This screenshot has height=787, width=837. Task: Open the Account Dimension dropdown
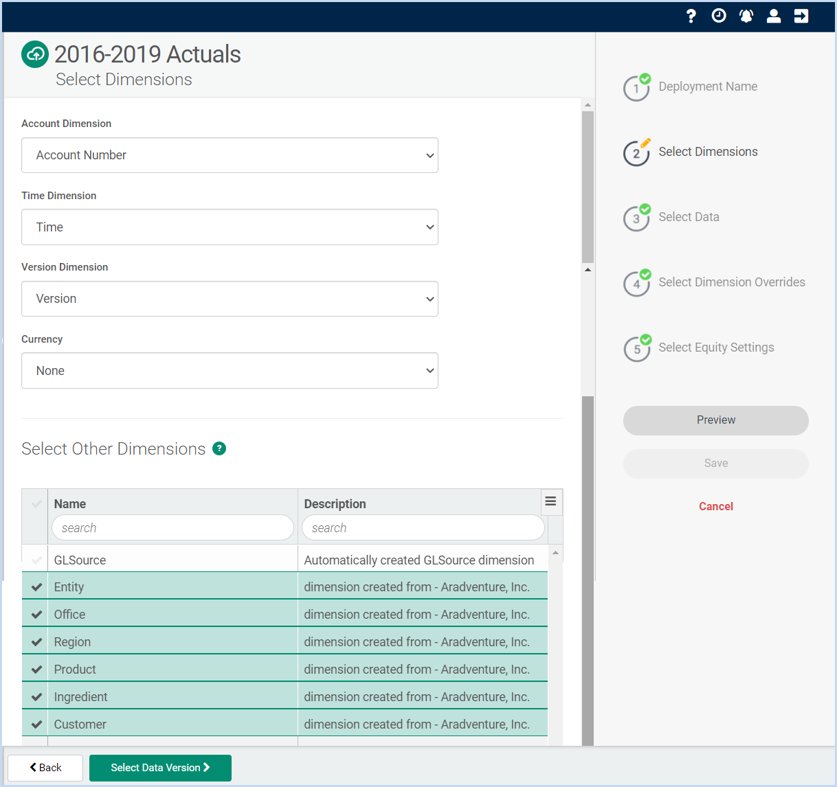(x=230, y=155)
